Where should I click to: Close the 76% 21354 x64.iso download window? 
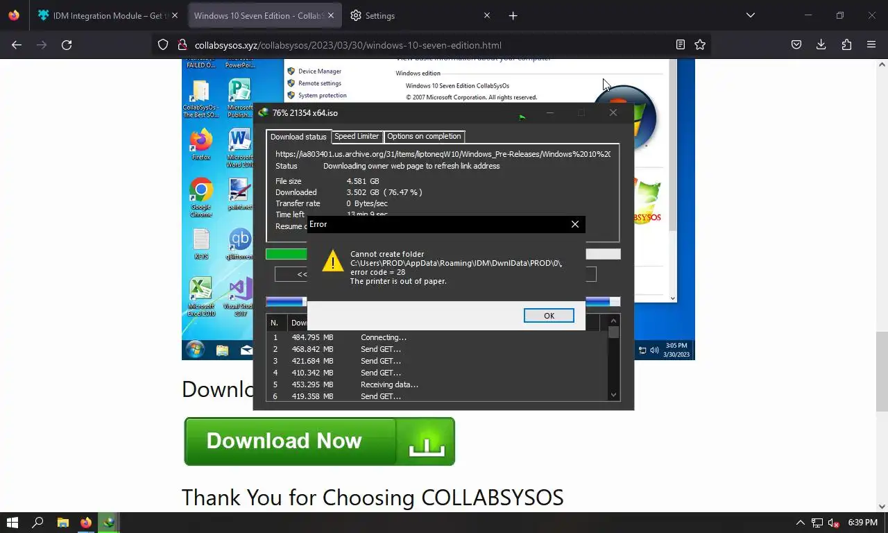coord(613,112)
